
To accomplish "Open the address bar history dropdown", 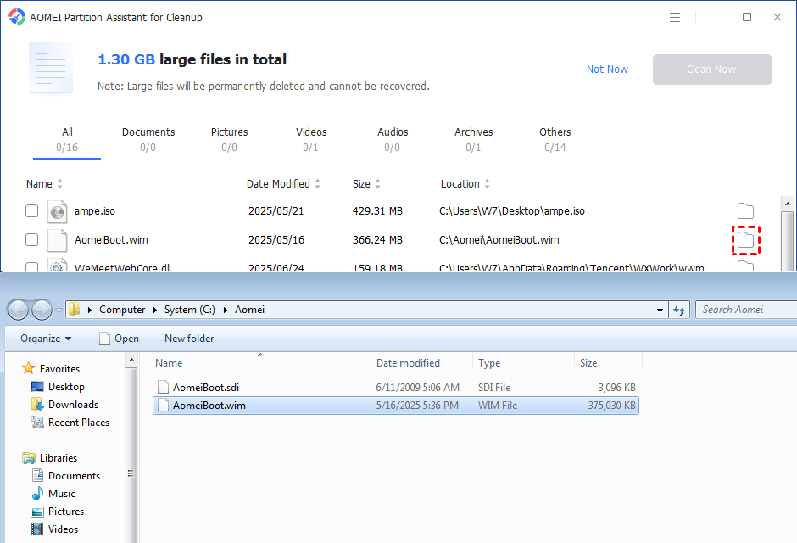I will tap(660, 310).
